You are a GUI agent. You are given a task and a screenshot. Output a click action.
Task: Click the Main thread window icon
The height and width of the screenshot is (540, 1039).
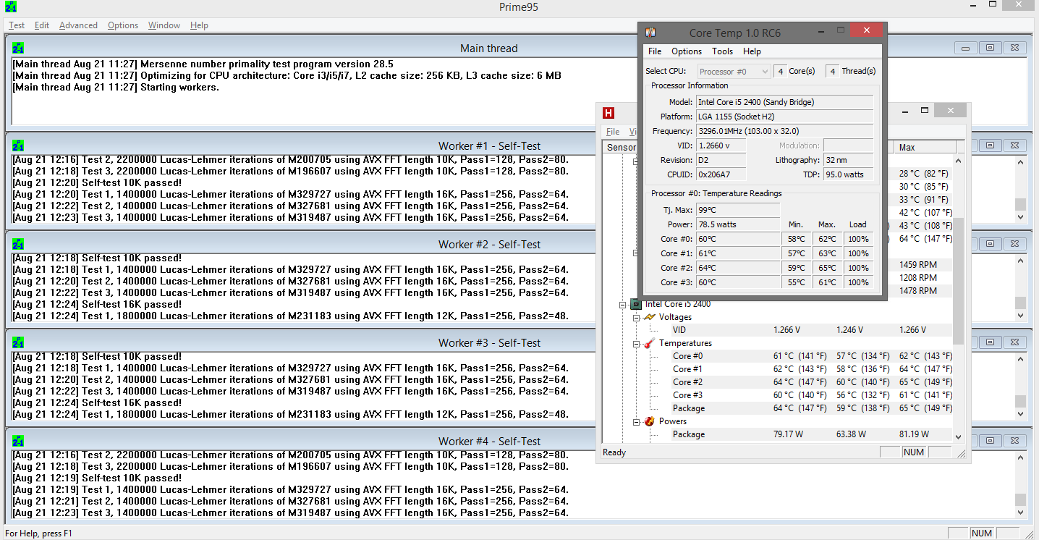pos(18,48)
